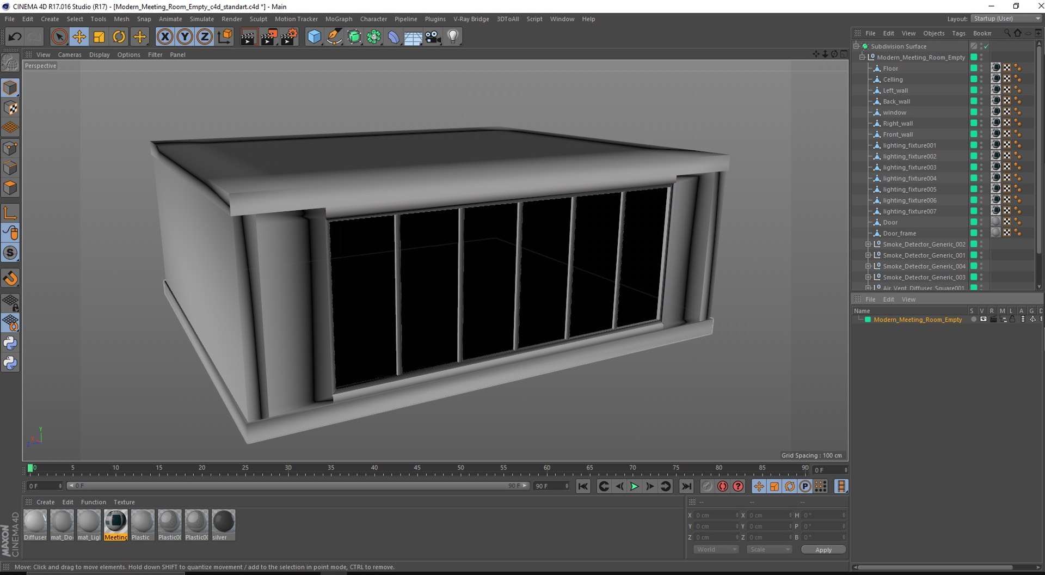
Task: Select the Live Selection tool
Action: [x=59, y=37]
